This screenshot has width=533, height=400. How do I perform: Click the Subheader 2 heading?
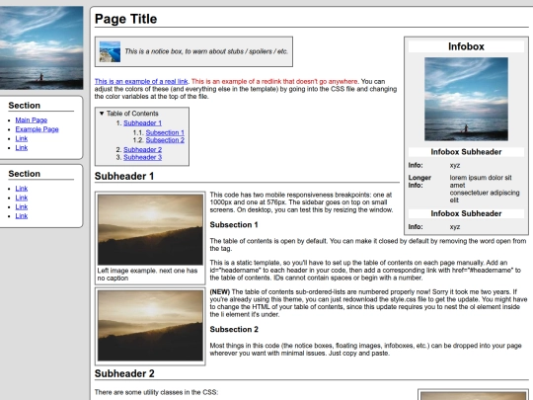point(124,373)
